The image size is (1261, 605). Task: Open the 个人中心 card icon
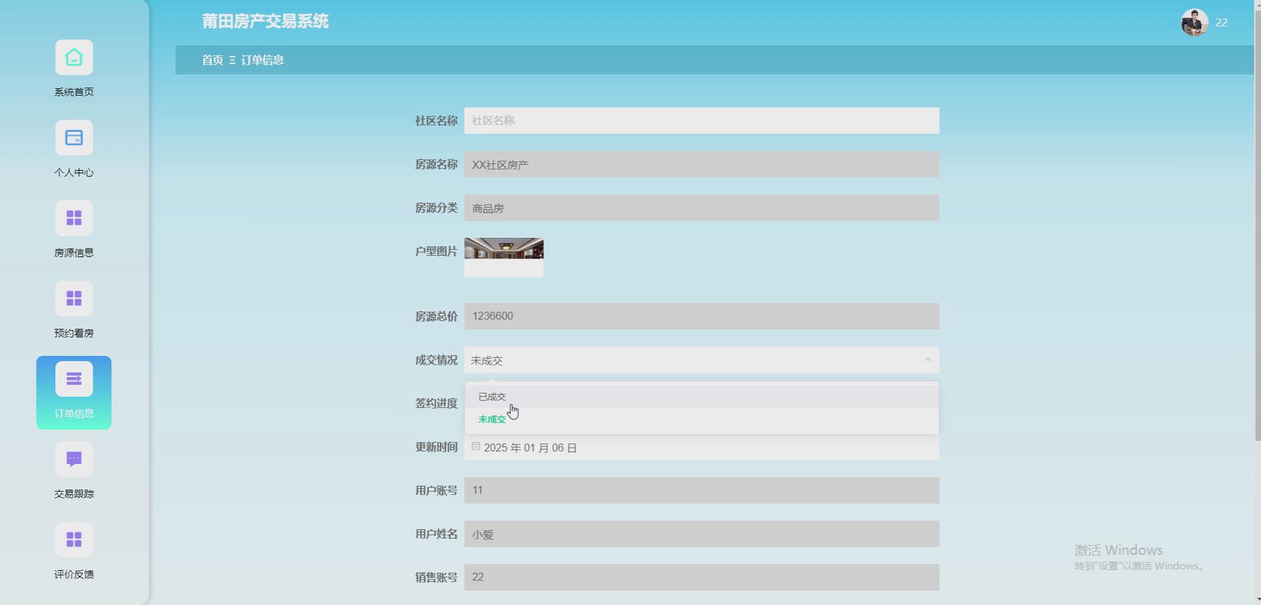coord(74,138)
